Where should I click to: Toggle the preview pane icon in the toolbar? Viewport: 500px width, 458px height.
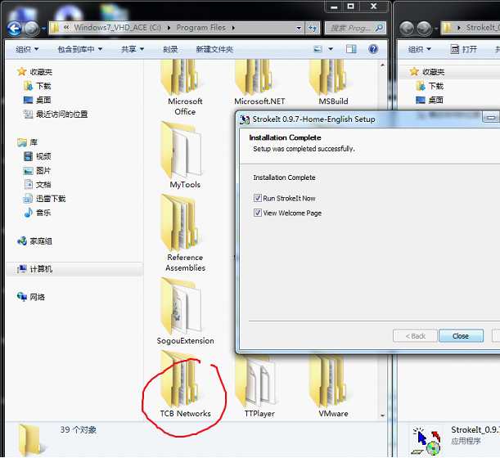pos(351,49)
